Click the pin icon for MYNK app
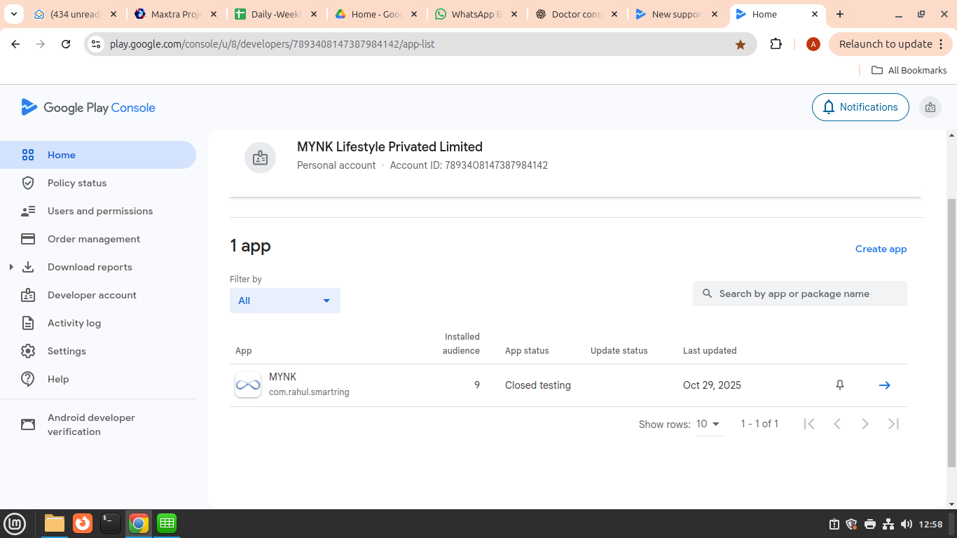The width and height of the screenshot is (957, 538). (840, 385)
